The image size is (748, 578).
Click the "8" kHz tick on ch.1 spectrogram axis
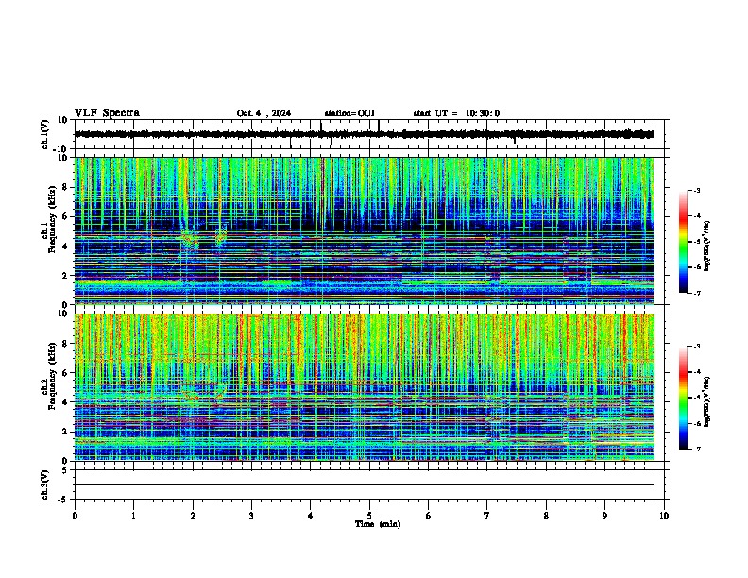[x=67, y=187]
